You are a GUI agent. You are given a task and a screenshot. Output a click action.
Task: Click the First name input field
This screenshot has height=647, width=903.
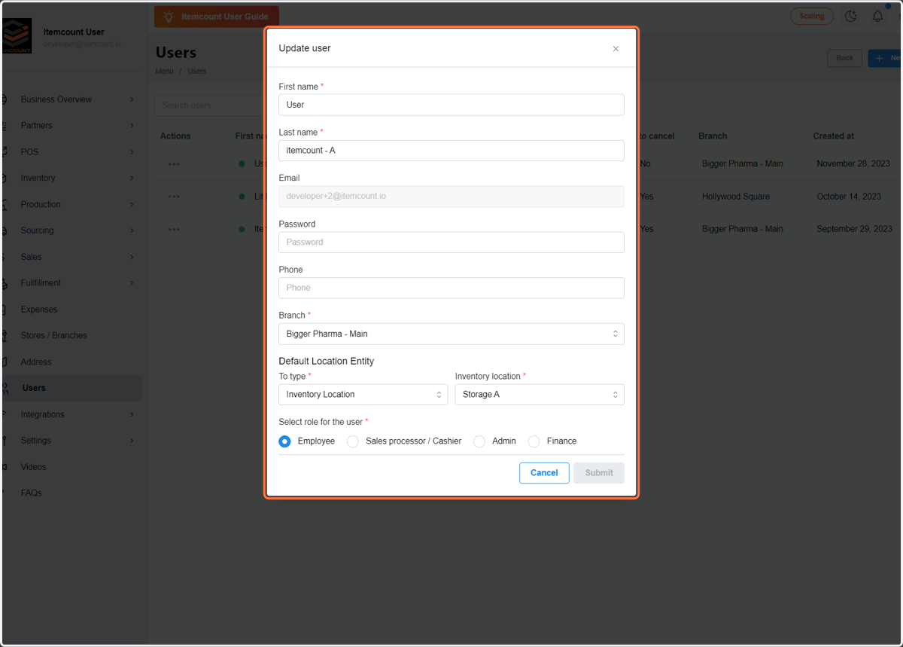click(451, 105)
